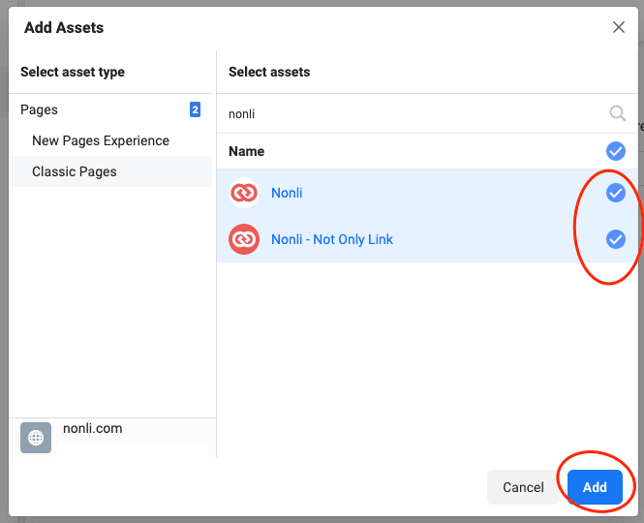Click the Add Assets dialog title
Image resolution: width=644 pixels, height=523 pixels.
(x=64, y=27)
